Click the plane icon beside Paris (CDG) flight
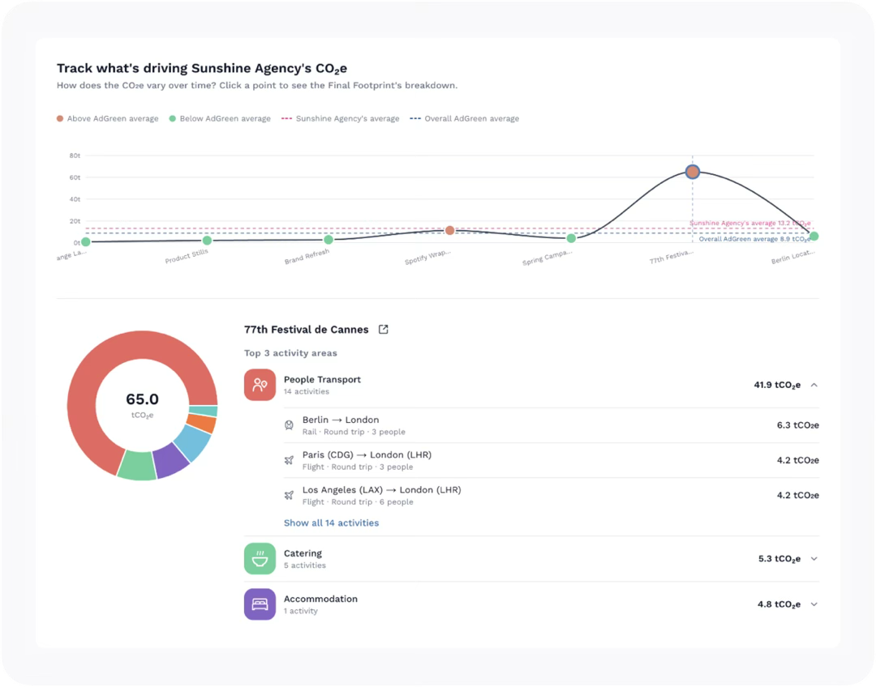 coord(289,460)
